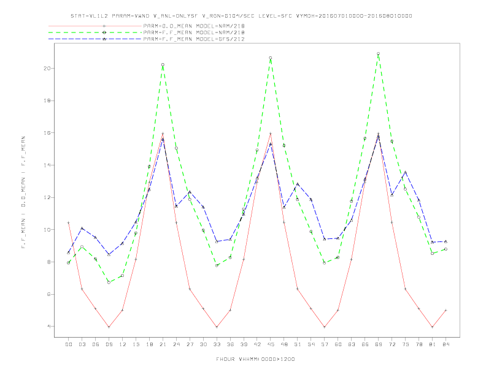This screenshot has width=486, height=375.
Task: Click x-axis forecast hour label 21
Action: 163,344
